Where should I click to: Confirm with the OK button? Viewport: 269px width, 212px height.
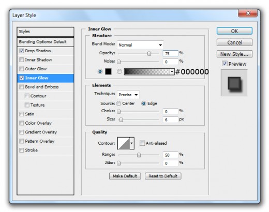point(234,31)
